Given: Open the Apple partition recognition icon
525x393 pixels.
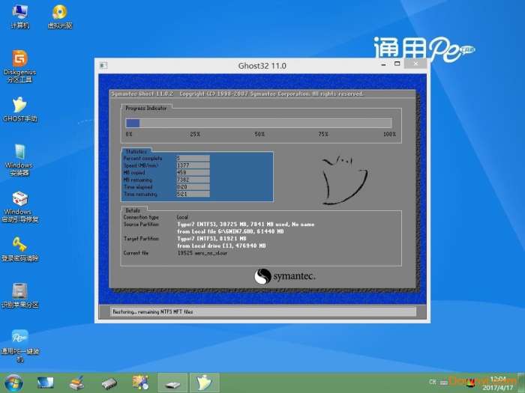Looking at the screenshot, I should (20, 296).
